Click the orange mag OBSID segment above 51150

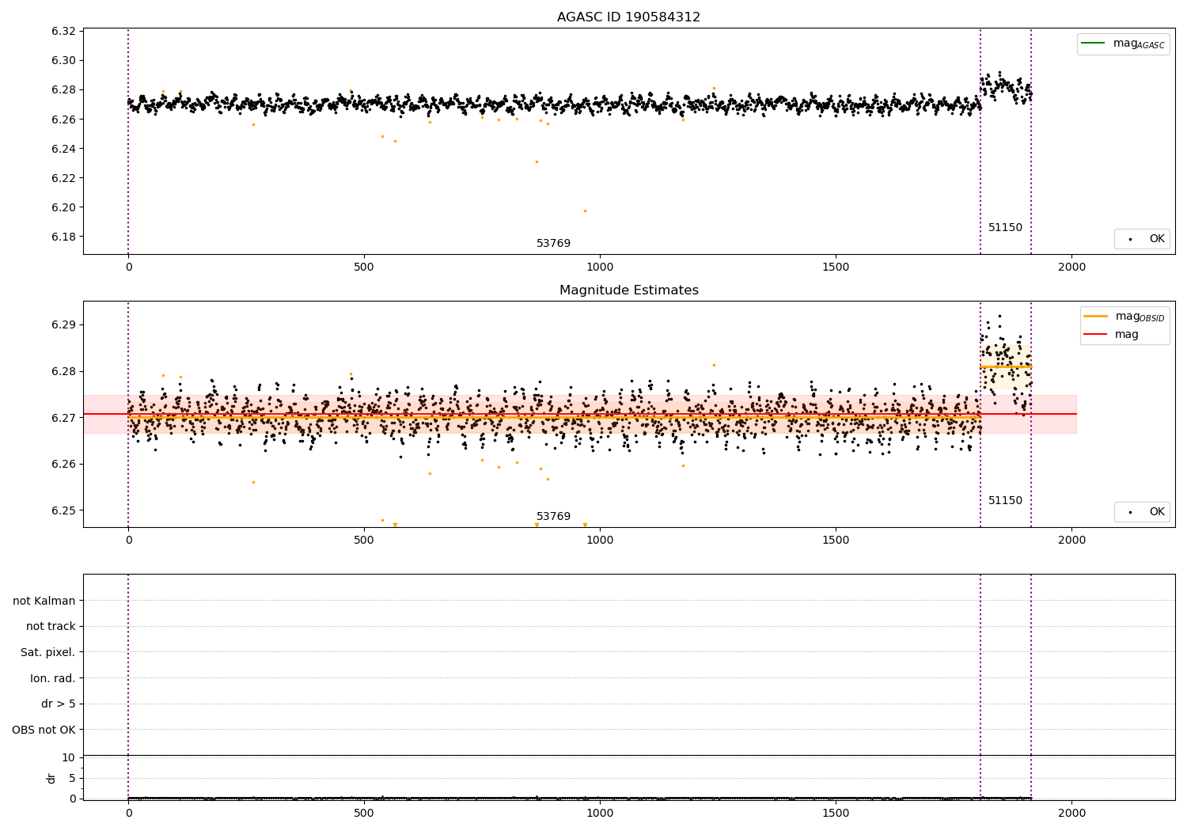[x=1006, y=366]
